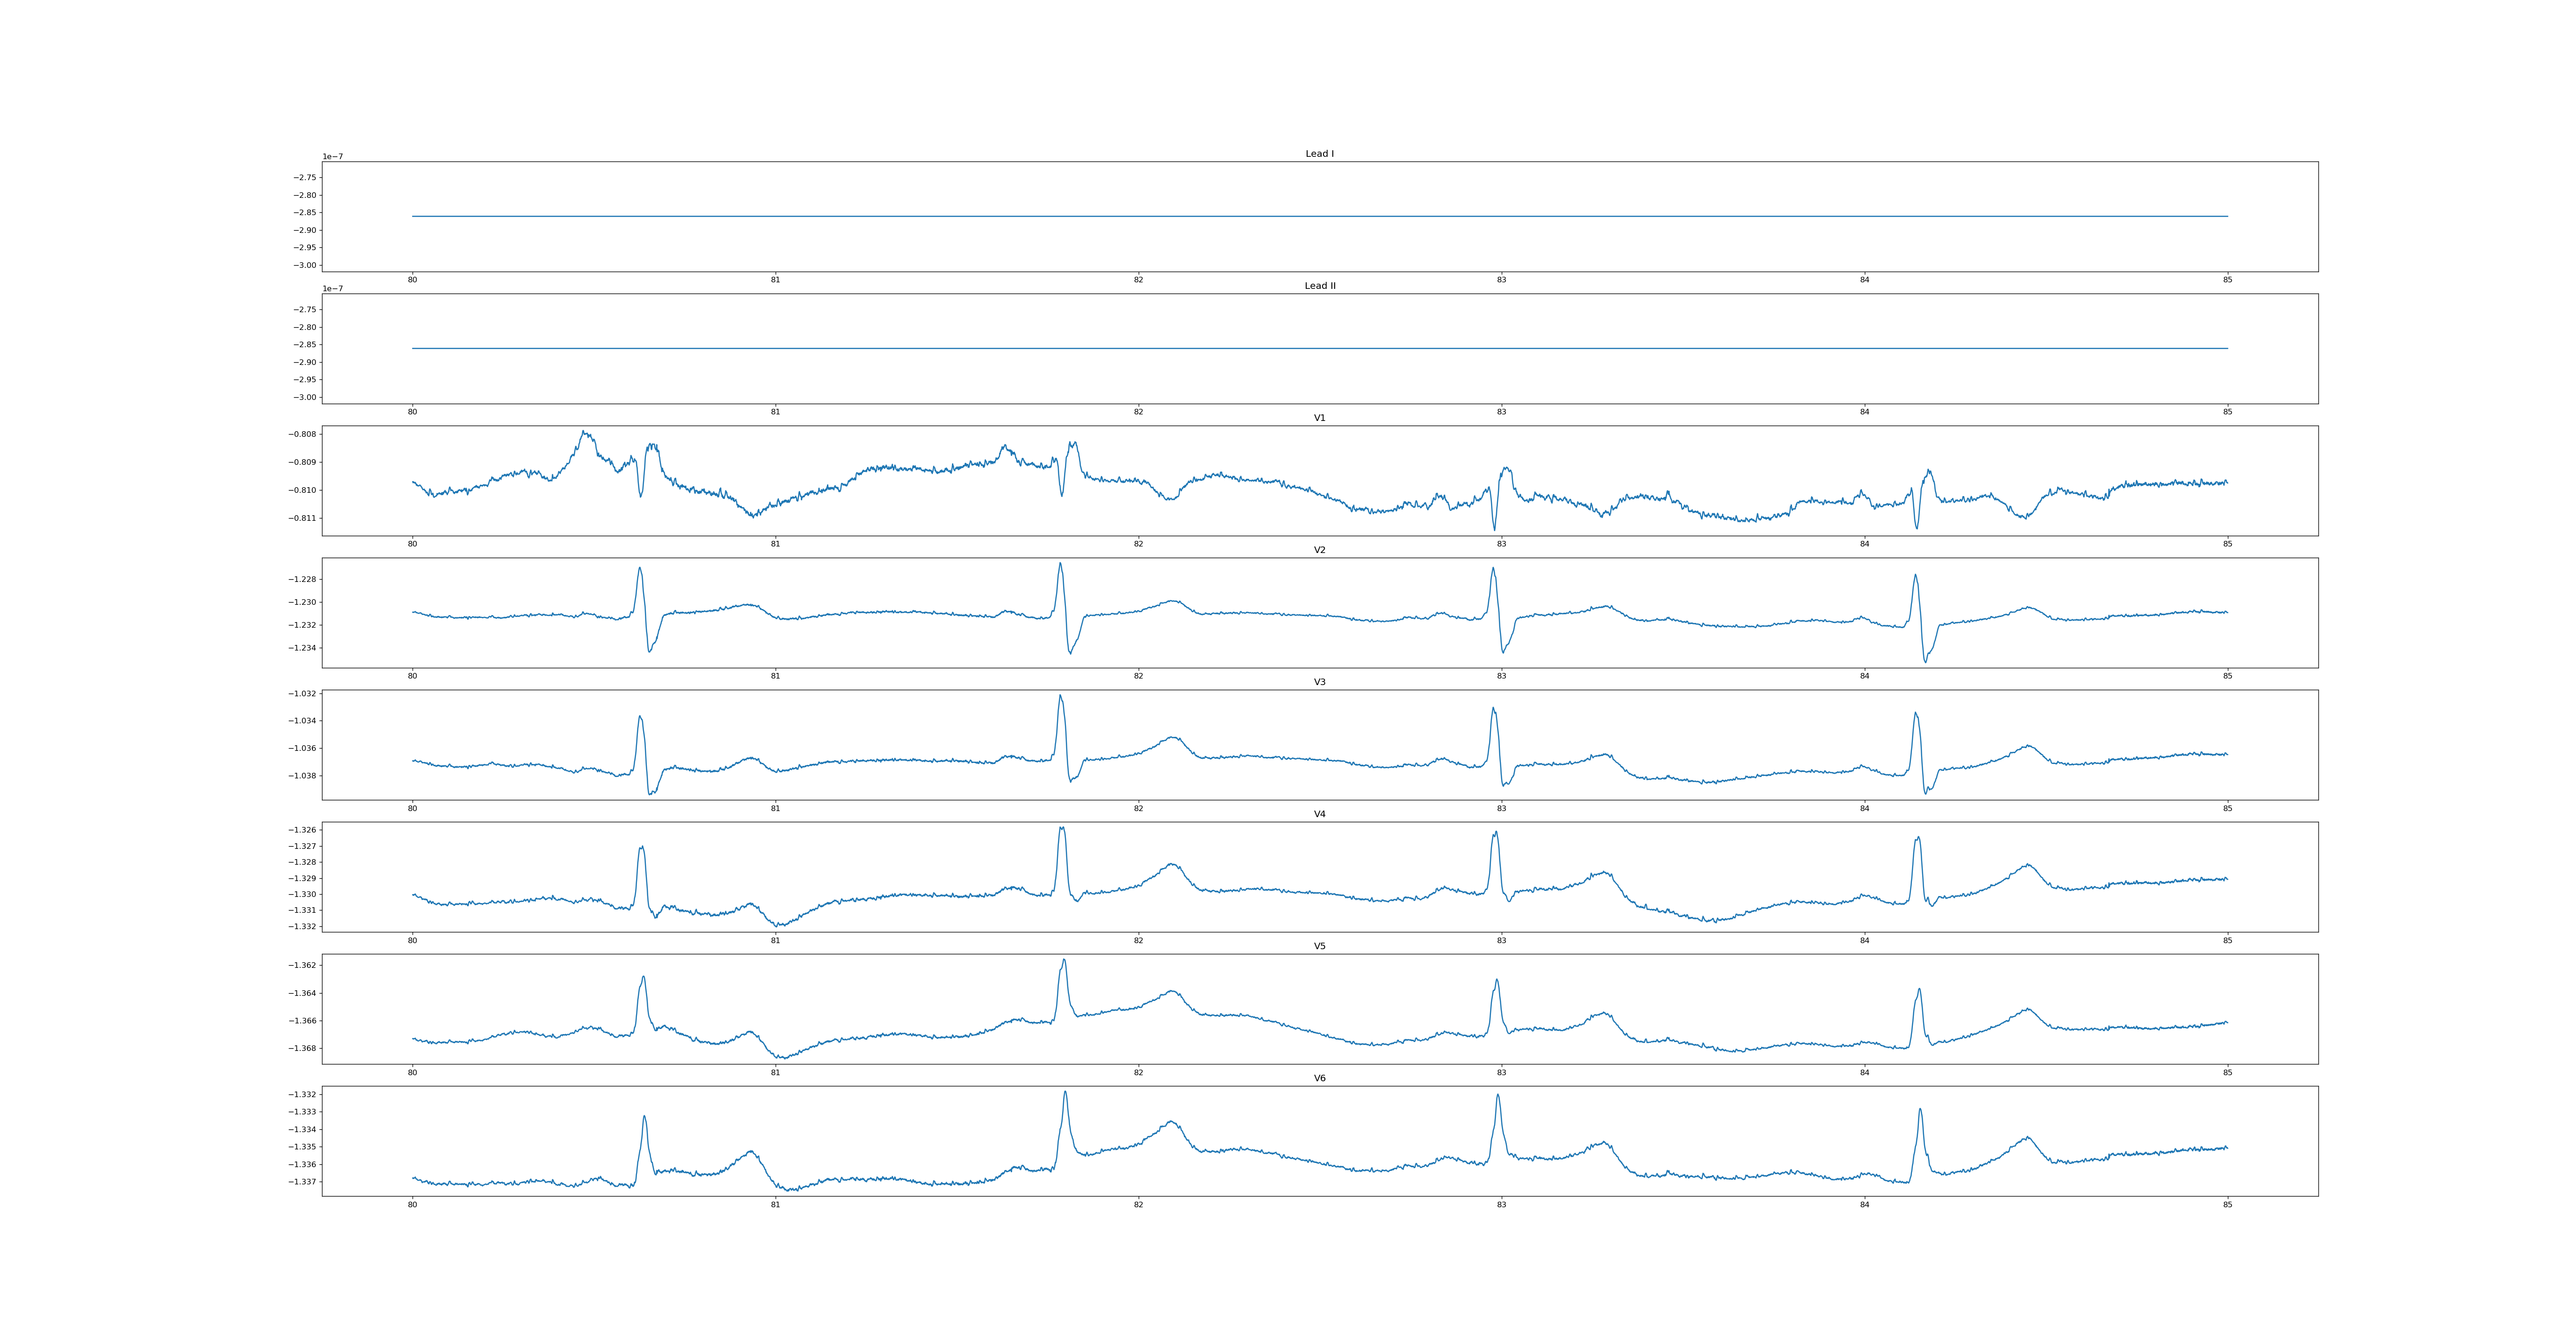The image size is (2576, 1344).
Task: Click x-axis tick 80 under Lead I plot
Action: click(x=412, y=280)
